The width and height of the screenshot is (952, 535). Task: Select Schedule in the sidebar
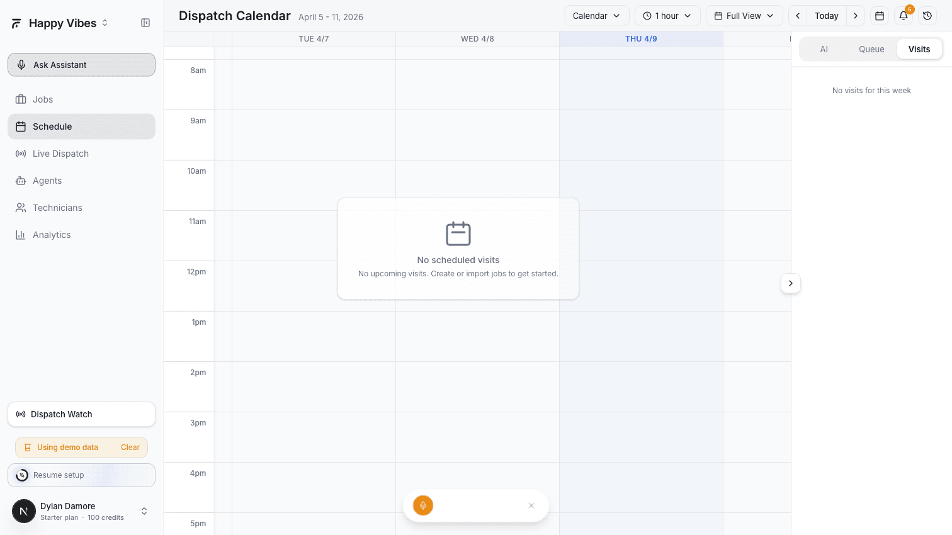(x=52, y=126)
